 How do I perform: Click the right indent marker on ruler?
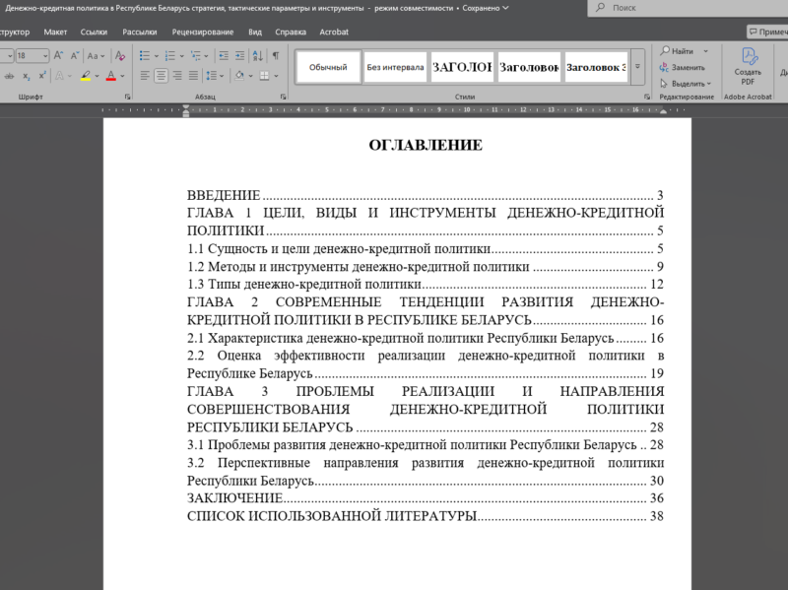pyautogui.click(x=663, y=111)
